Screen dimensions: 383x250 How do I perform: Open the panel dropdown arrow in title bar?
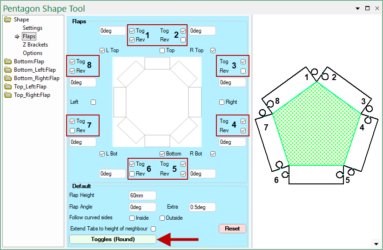tap(357, 8)
